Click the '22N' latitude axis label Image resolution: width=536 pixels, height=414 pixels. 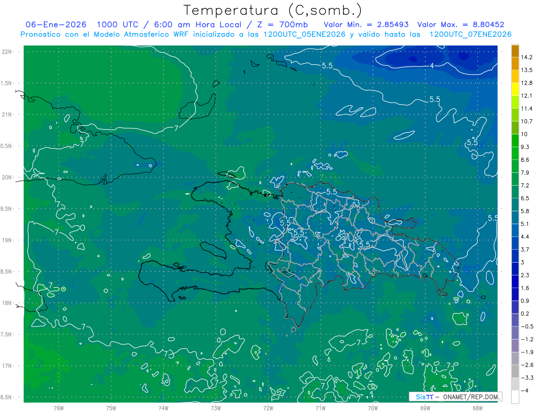pos(7,52)
